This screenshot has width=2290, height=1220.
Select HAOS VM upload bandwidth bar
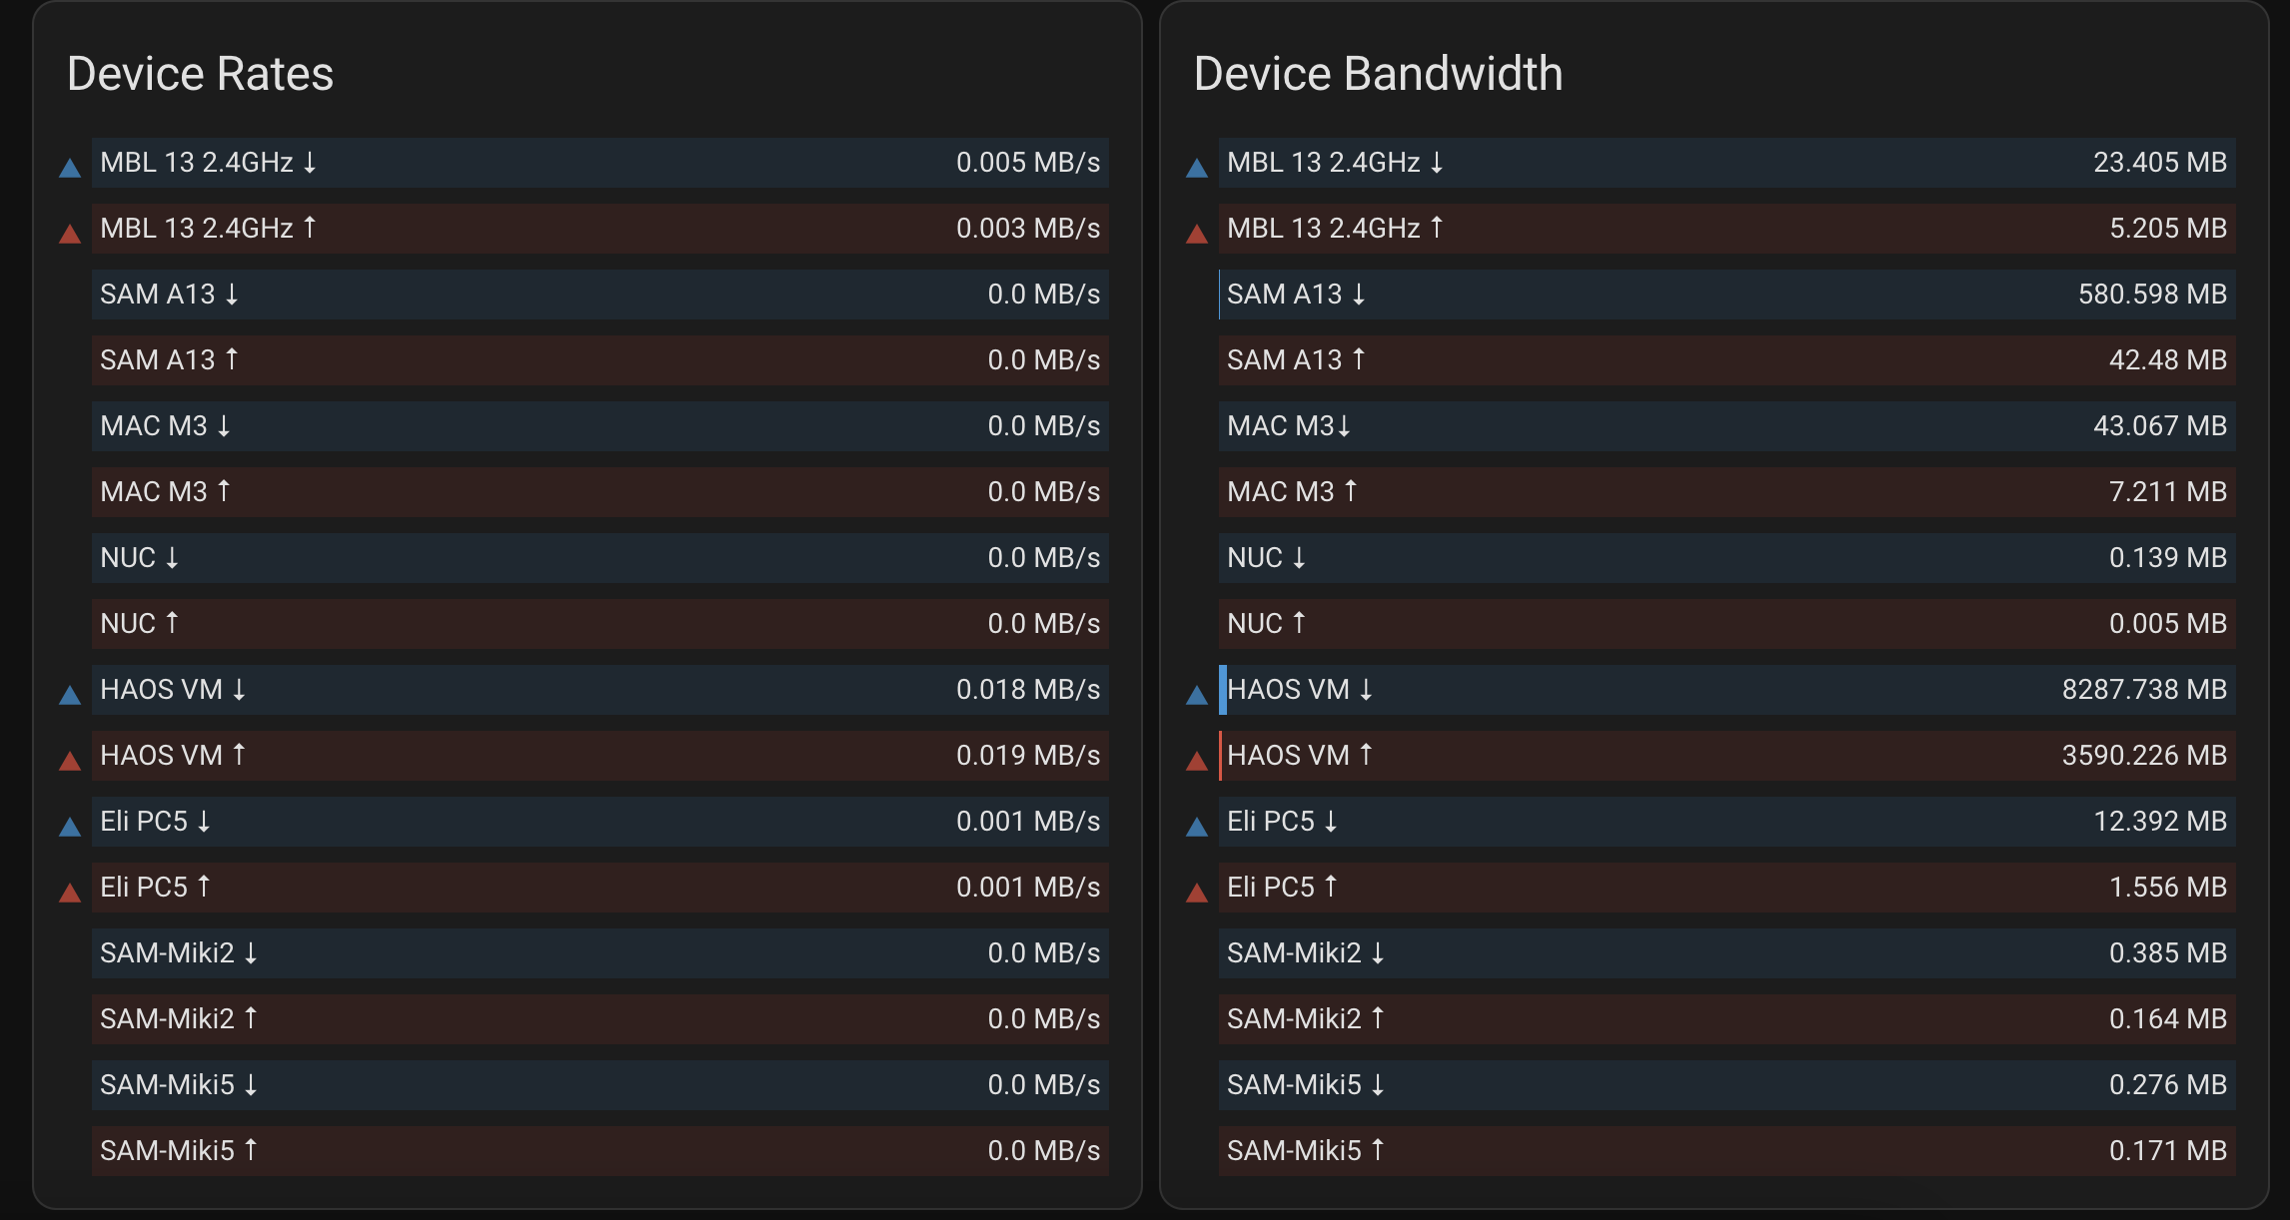[1726, 756]
